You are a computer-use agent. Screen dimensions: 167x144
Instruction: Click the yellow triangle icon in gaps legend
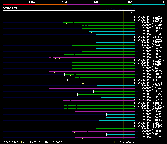(x=21, y=142)
